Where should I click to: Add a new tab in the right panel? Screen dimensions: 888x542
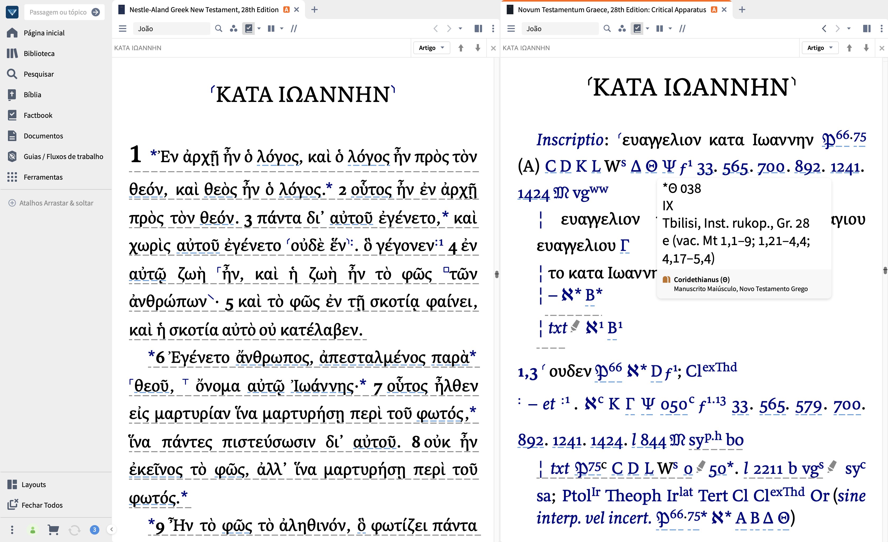coord(742,10)
